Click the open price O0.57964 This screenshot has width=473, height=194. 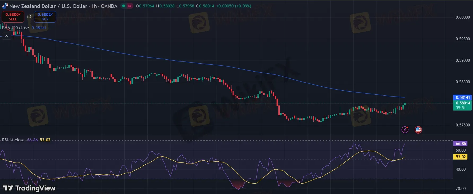[x=145, y=6]
